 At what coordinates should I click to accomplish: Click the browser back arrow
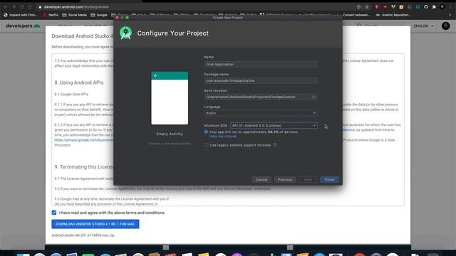click(x=6, y=6)
